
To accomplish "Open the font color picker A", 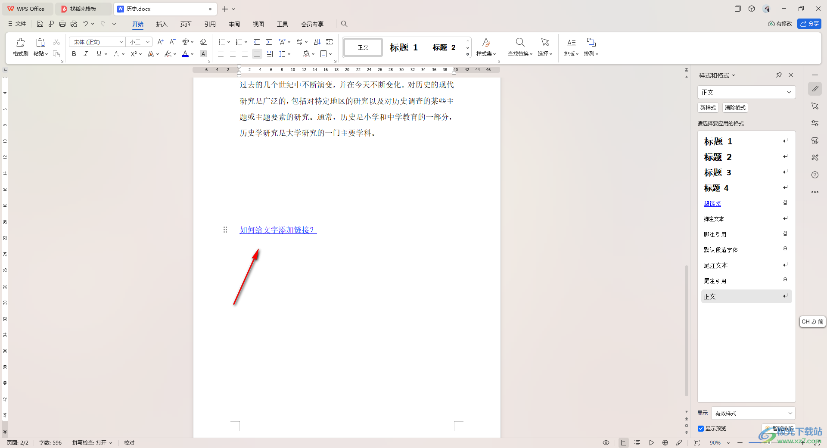I will tap(185, 54).
